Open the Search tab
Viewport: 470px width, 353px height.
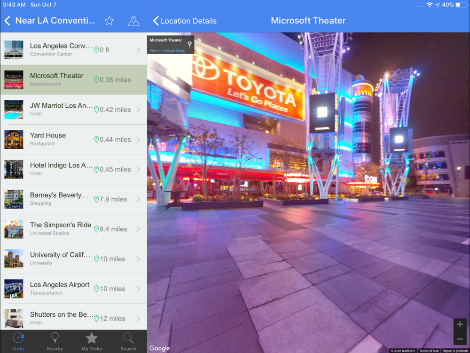coord(128,342)
